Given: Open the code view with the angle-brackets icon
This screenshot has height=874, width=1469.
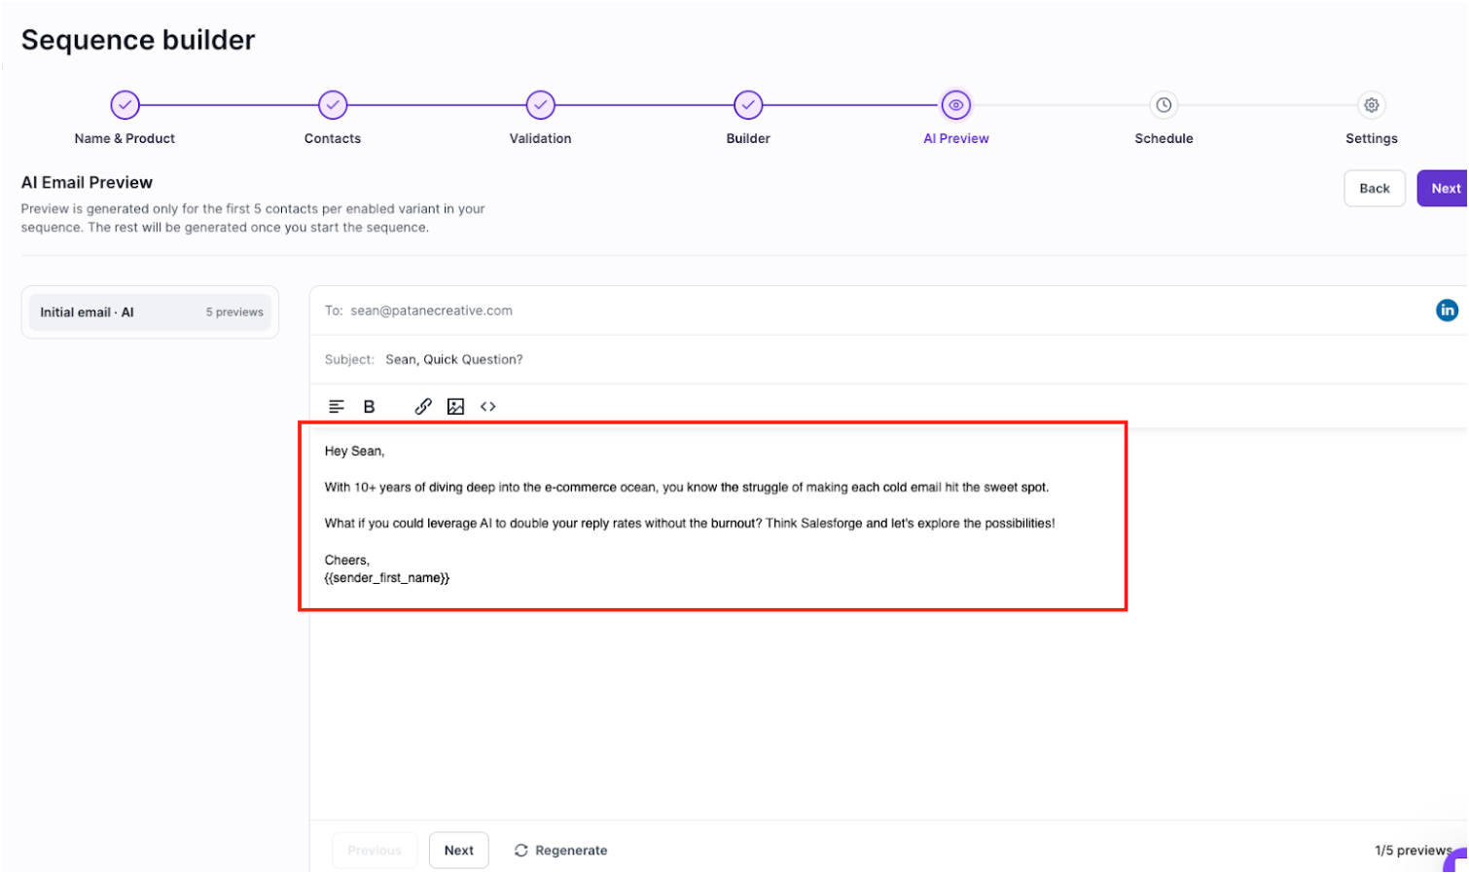Looking at the screenshot, I should point(488,407).
